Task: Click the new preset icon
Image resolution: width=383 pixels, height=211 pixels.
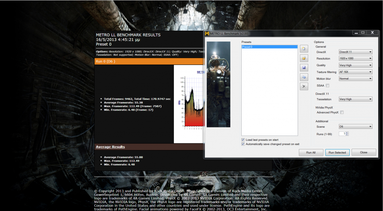Action: click(x=304, y=49)
